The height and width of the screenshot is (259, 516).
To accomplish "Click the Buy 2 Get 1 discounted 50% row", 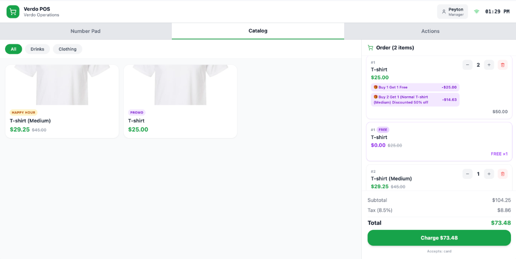I will [415, 100].
